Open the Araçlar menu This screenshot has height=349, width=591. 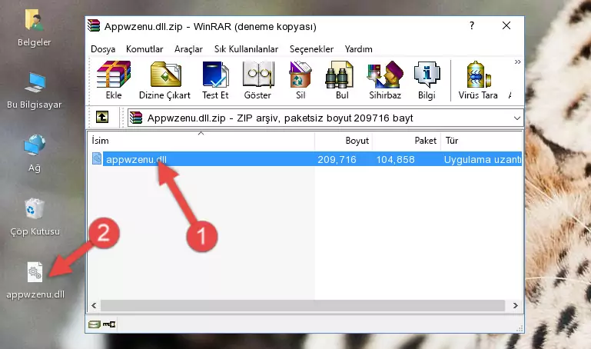(188, 49)
